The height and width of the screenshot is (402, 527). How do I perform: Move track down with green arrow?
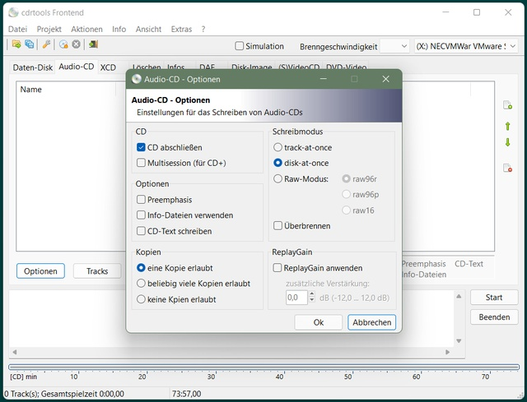click(x=507, y=143)
